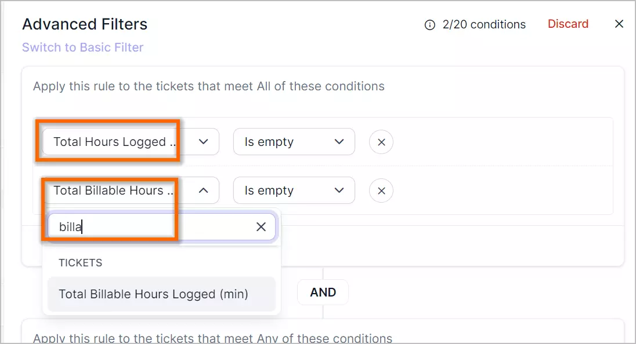Image resolution: width=636 pixels, height=344 pixels.
Task: Click the TICKETS group header in results
Action: point(80,263)
